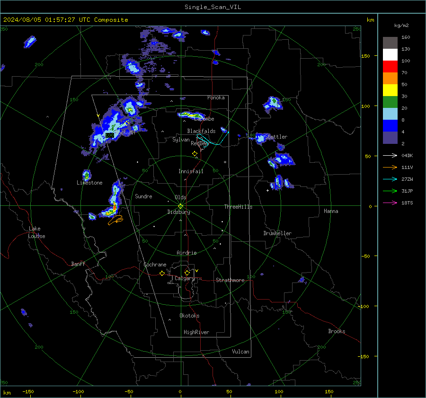Screen dimensions: 426x398
Task: Click the Limestone label
Action: coord(89,183)
